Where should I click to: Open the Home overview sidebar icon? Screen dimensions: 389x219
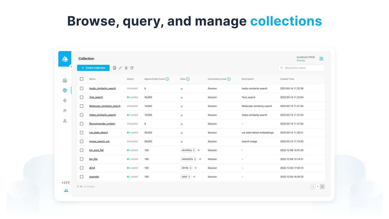65,80
